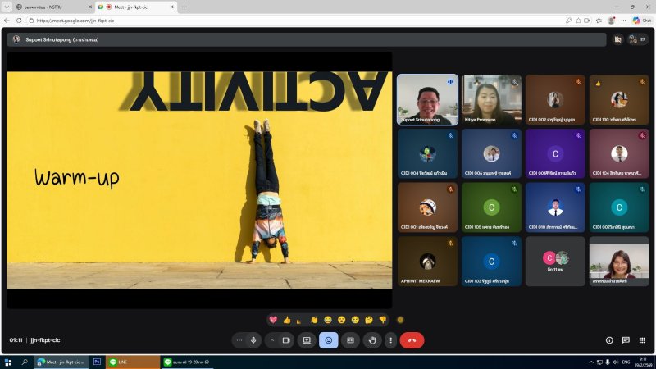The image size is (656, 369).
Task: Open Copilot Chat in browser toolbar
Action: tap(640, 20)
